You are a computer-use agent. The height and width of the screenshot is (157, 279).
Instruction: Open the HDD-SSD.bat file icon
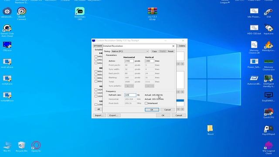pyautogui.click(x=254, y=28)
